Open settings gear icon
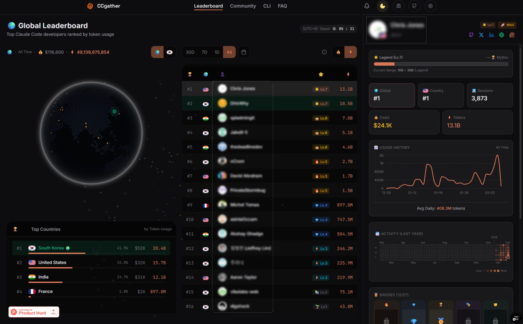Screen dimensions: 523x324 click(x=430, y=6)
